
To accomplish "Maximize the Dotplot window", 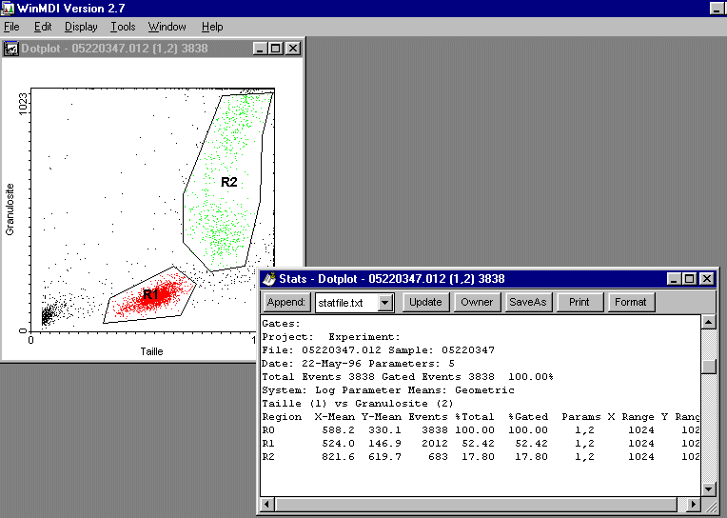I will 276,49.
